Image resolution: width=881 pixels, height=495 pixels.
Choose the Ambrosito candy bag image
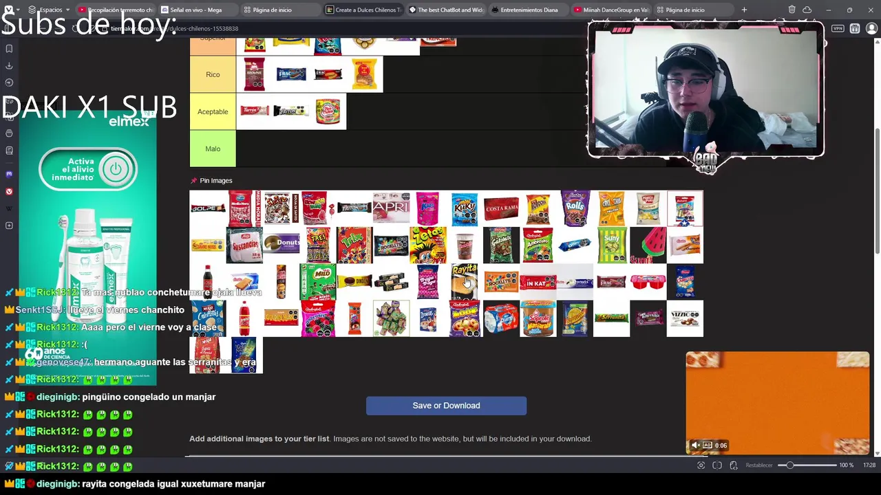[x=538, y=245]
